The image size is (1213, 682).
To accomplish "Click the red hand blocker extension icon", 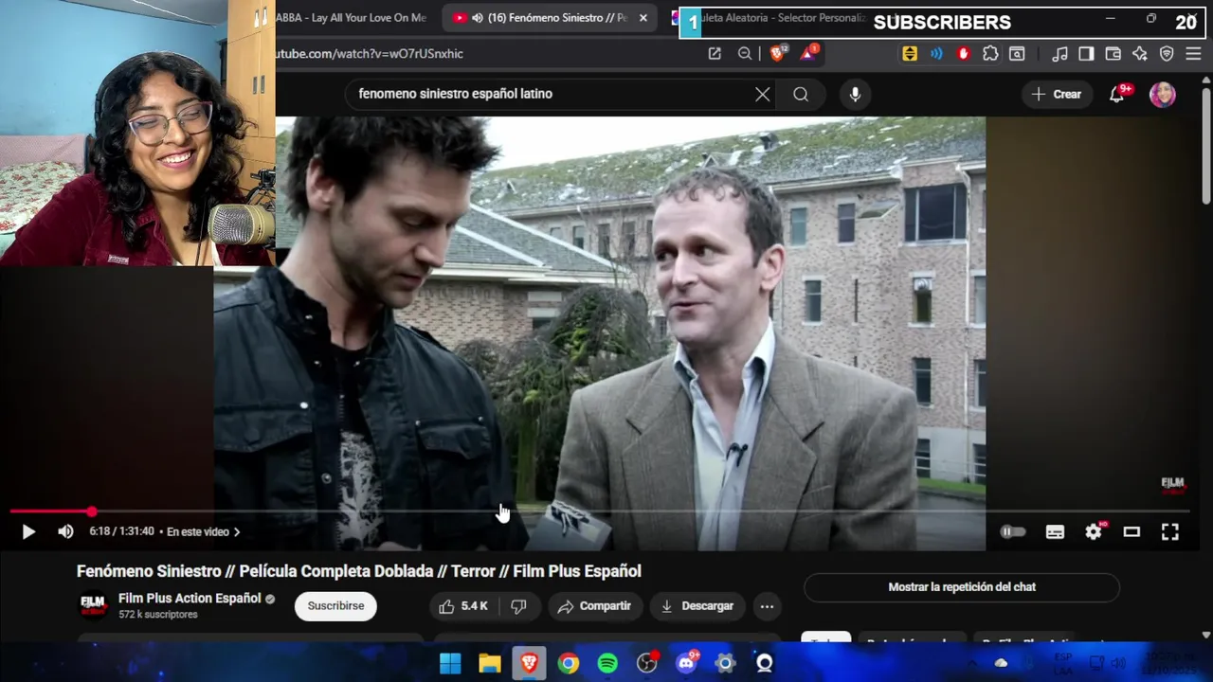I will click(x=964, y=54).
